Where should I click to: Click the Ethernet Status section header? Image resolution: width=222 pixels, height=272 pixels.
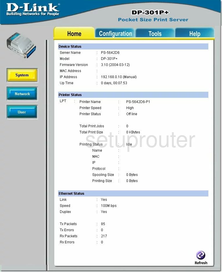point(133,193)
